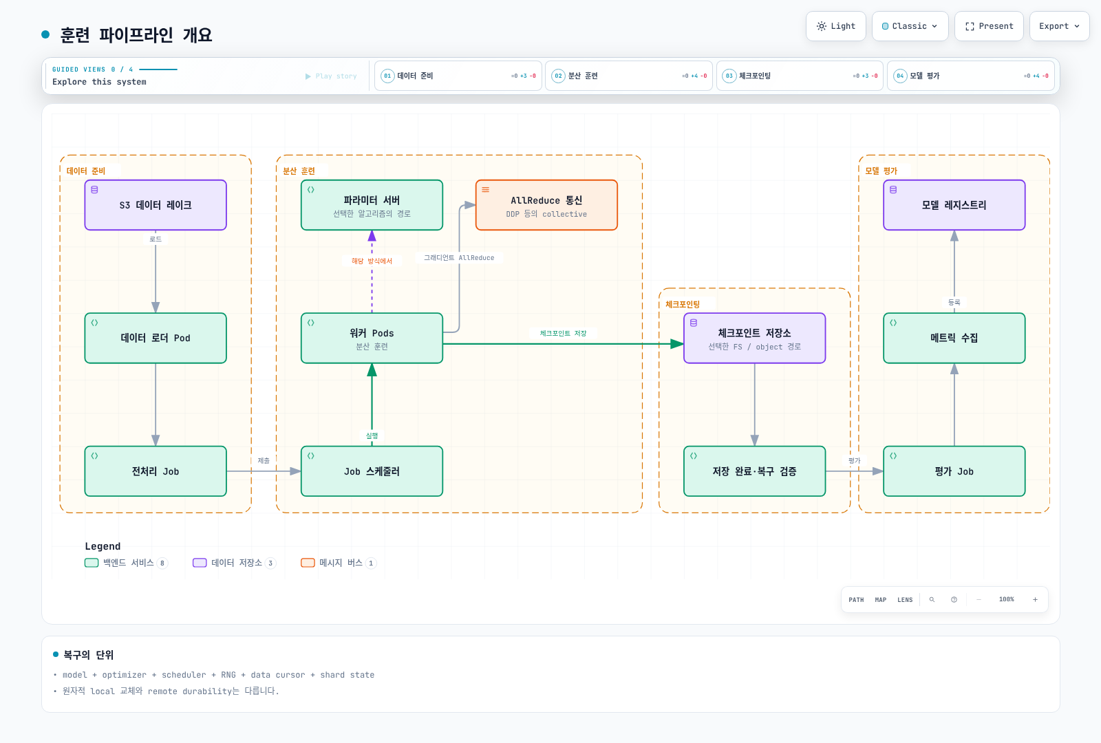Click the search magnifier icon in the zoom toolbar
1101x743 pixels.
tap(932, 600)
